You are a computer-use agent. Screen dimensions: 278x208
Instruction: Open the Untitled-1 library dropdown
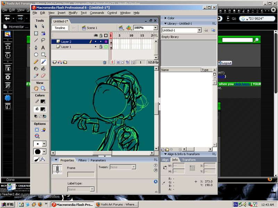pyautogui.click(x=199, y=30)
